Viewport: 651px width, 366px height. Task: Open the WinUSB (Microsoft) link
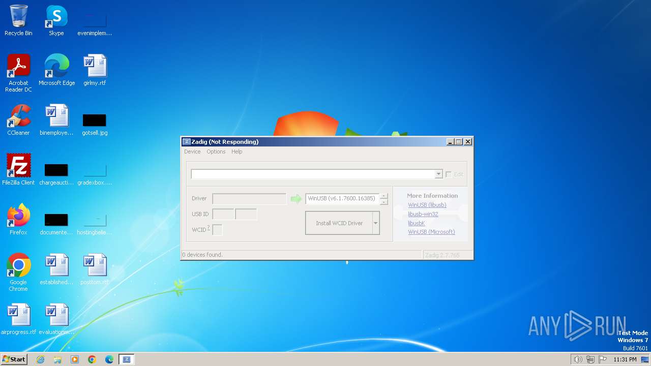[431, 232]
